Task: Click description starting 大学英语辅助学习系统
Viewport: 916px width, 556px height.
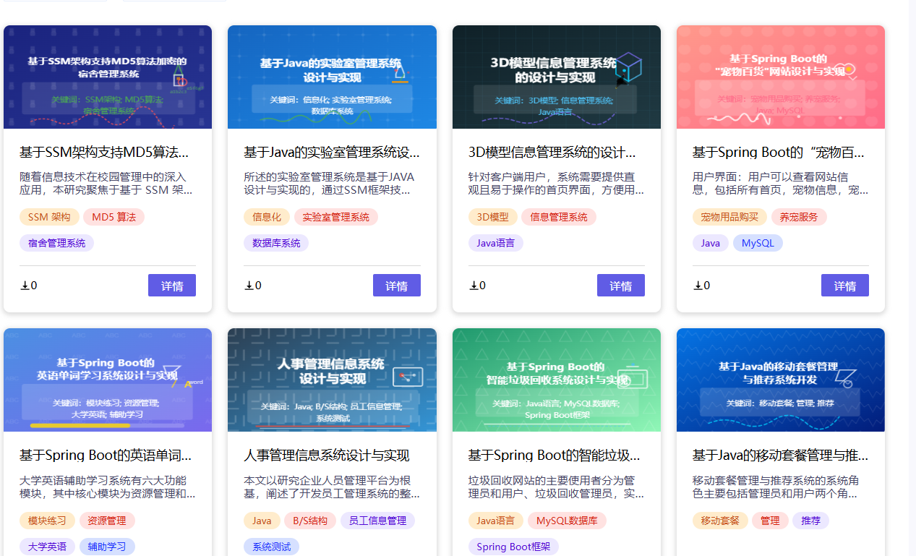Action: [108, 487]
